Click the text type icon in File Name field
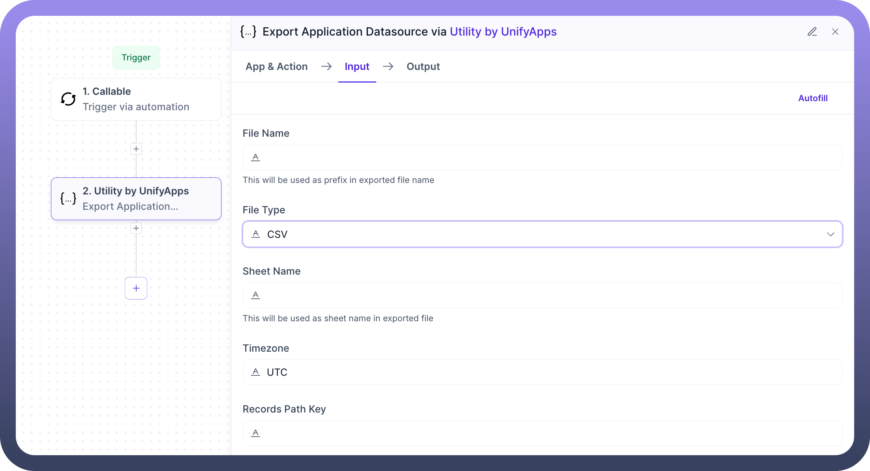 (256, 157)
